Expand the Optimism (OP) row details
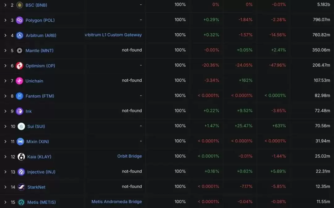Image resolution: width=334 pixels, height=208 pixels. (x=5, y=66)
